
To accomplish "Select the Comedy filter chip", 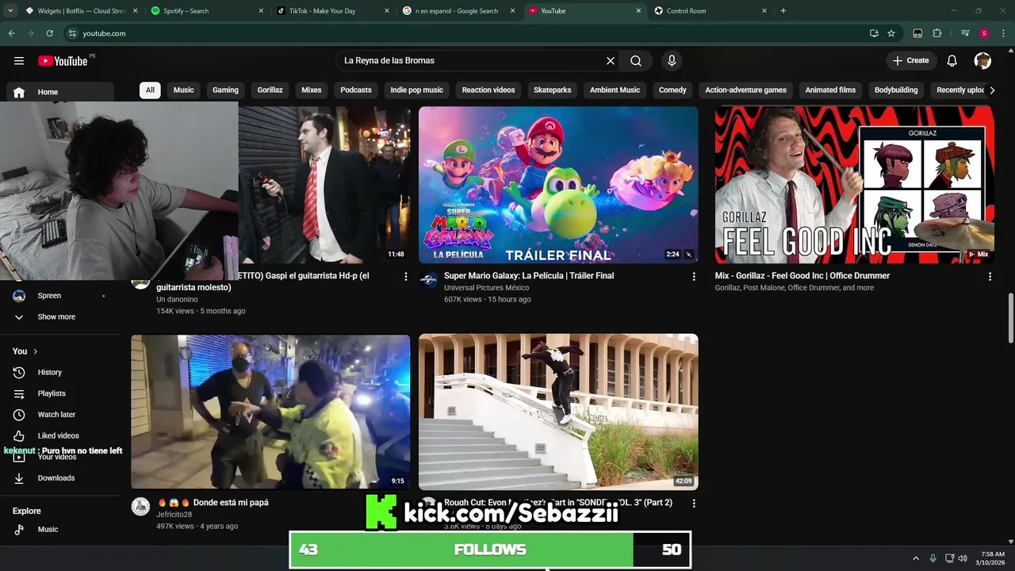I will 672,90.
